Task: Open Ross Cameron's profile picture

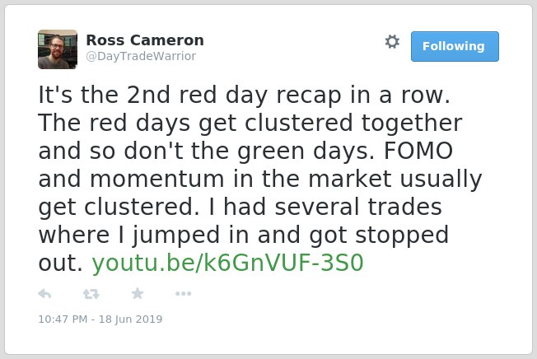Action: tap(58, 49)
